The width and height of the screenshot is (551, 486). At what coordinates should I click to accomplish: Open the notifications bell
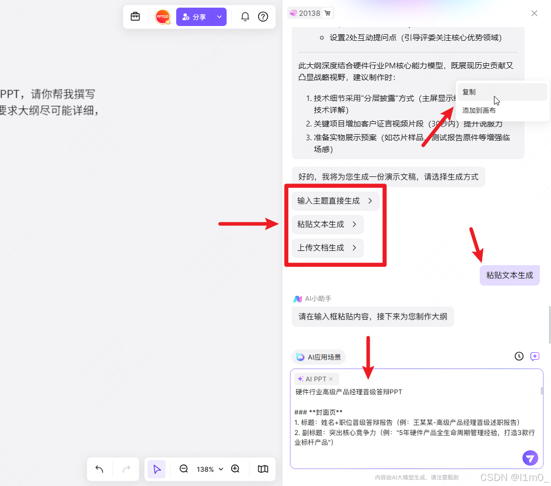pos(245,16)
